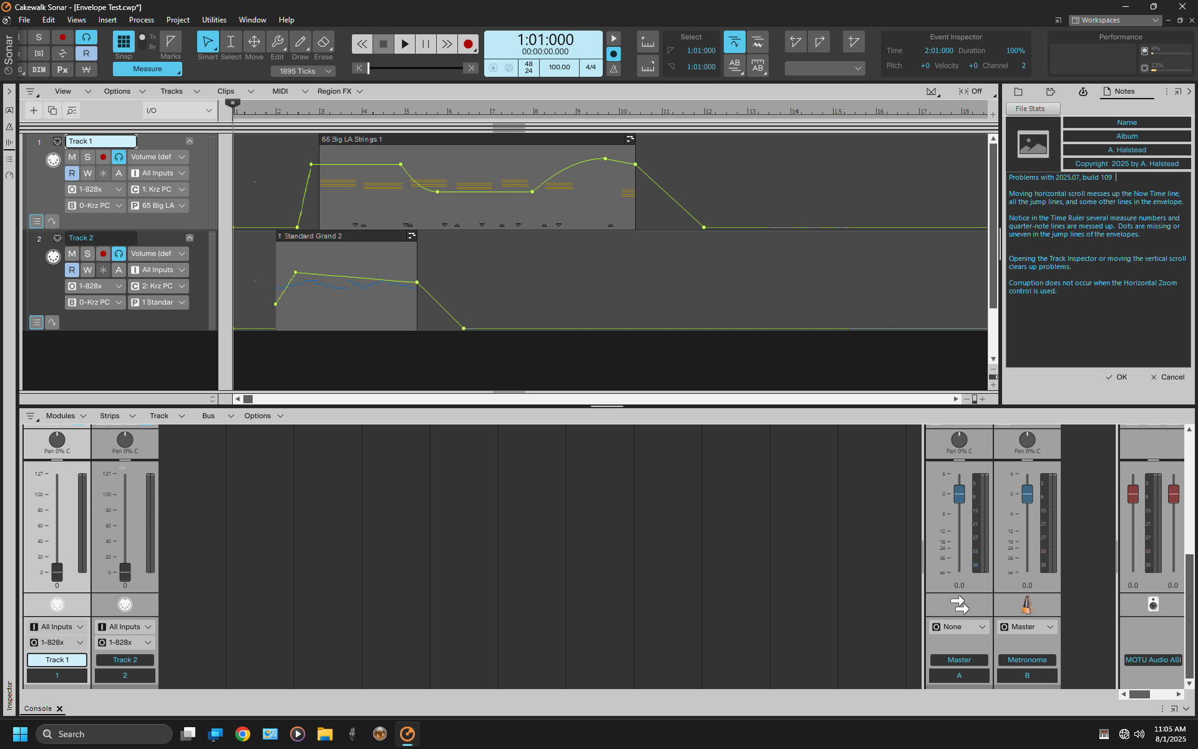Choose the Erase tool

click(x=323, y=42)
